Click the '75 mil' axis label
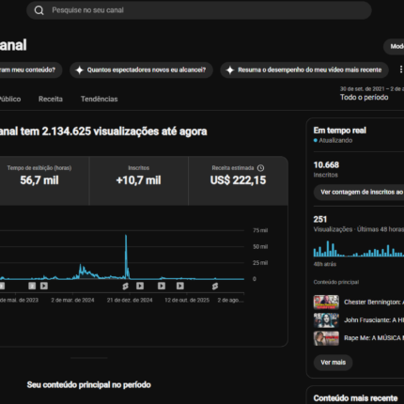 point(260,230)
